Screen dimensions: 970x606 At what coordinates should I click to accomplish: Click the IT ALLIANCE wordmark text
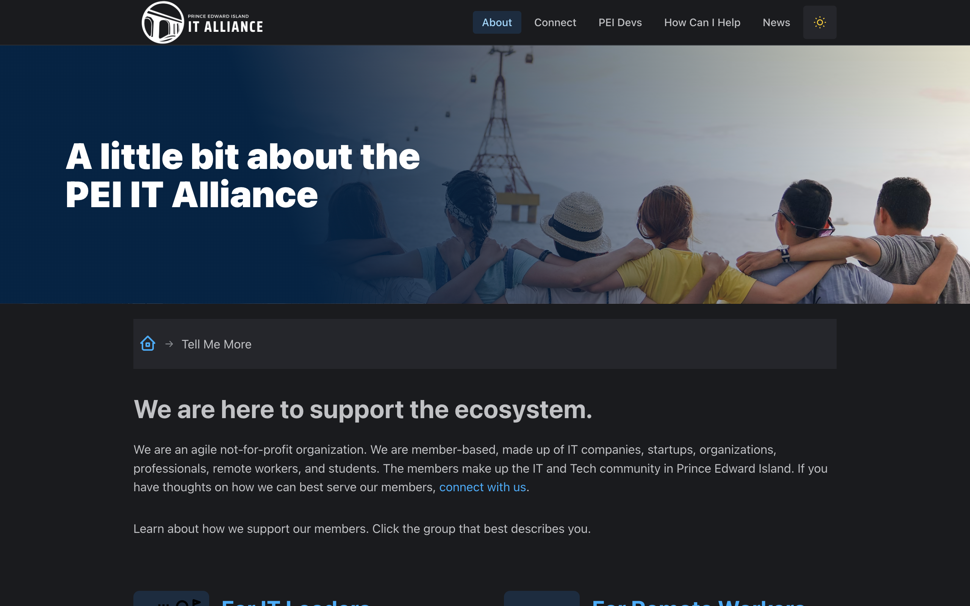point(225,27)
